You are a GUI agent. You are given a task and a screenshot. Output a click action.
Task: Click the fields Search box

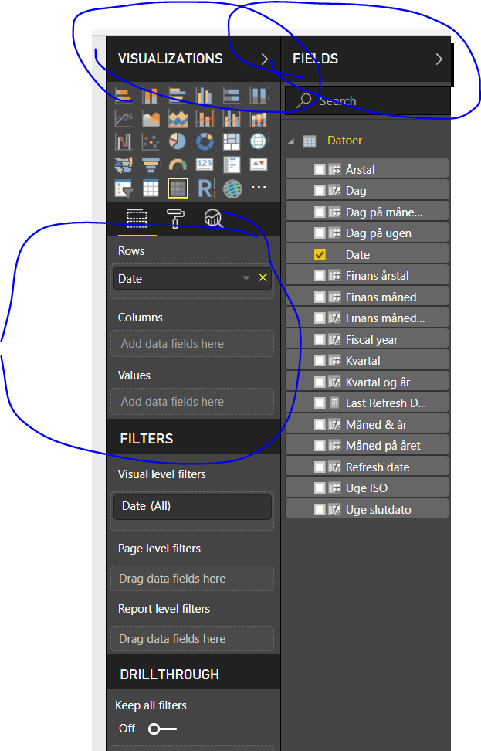click(x=368, y=101)
